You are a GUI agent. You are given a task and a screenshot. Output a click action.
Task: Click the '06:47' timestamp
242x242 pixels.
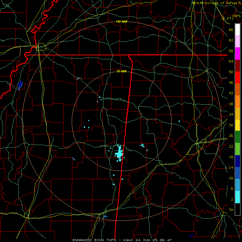[x=166, y=240]
